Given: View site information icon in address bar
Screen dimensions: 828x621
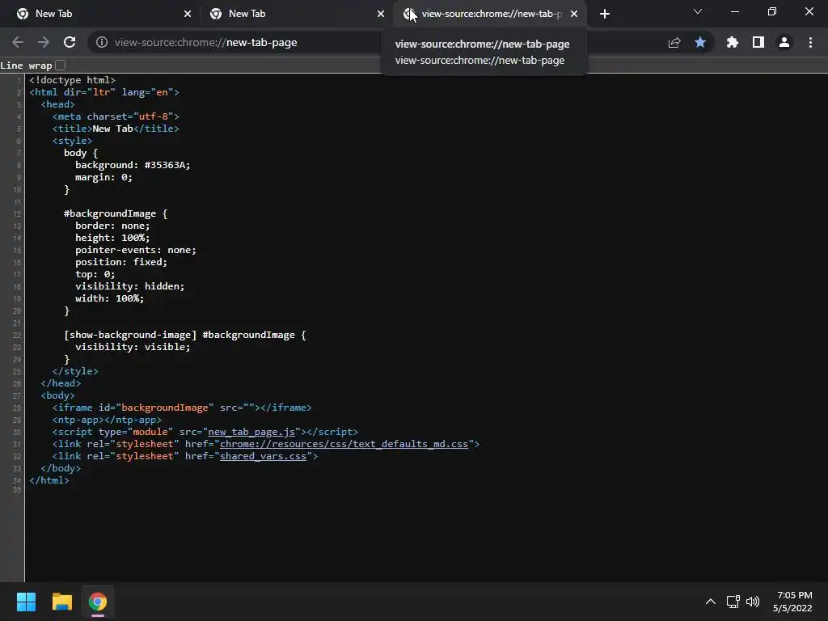Looking at the screenshot, I should [102, 42].
